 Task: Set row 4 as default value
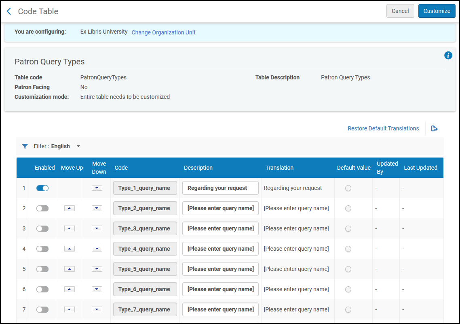click(348, 249)
